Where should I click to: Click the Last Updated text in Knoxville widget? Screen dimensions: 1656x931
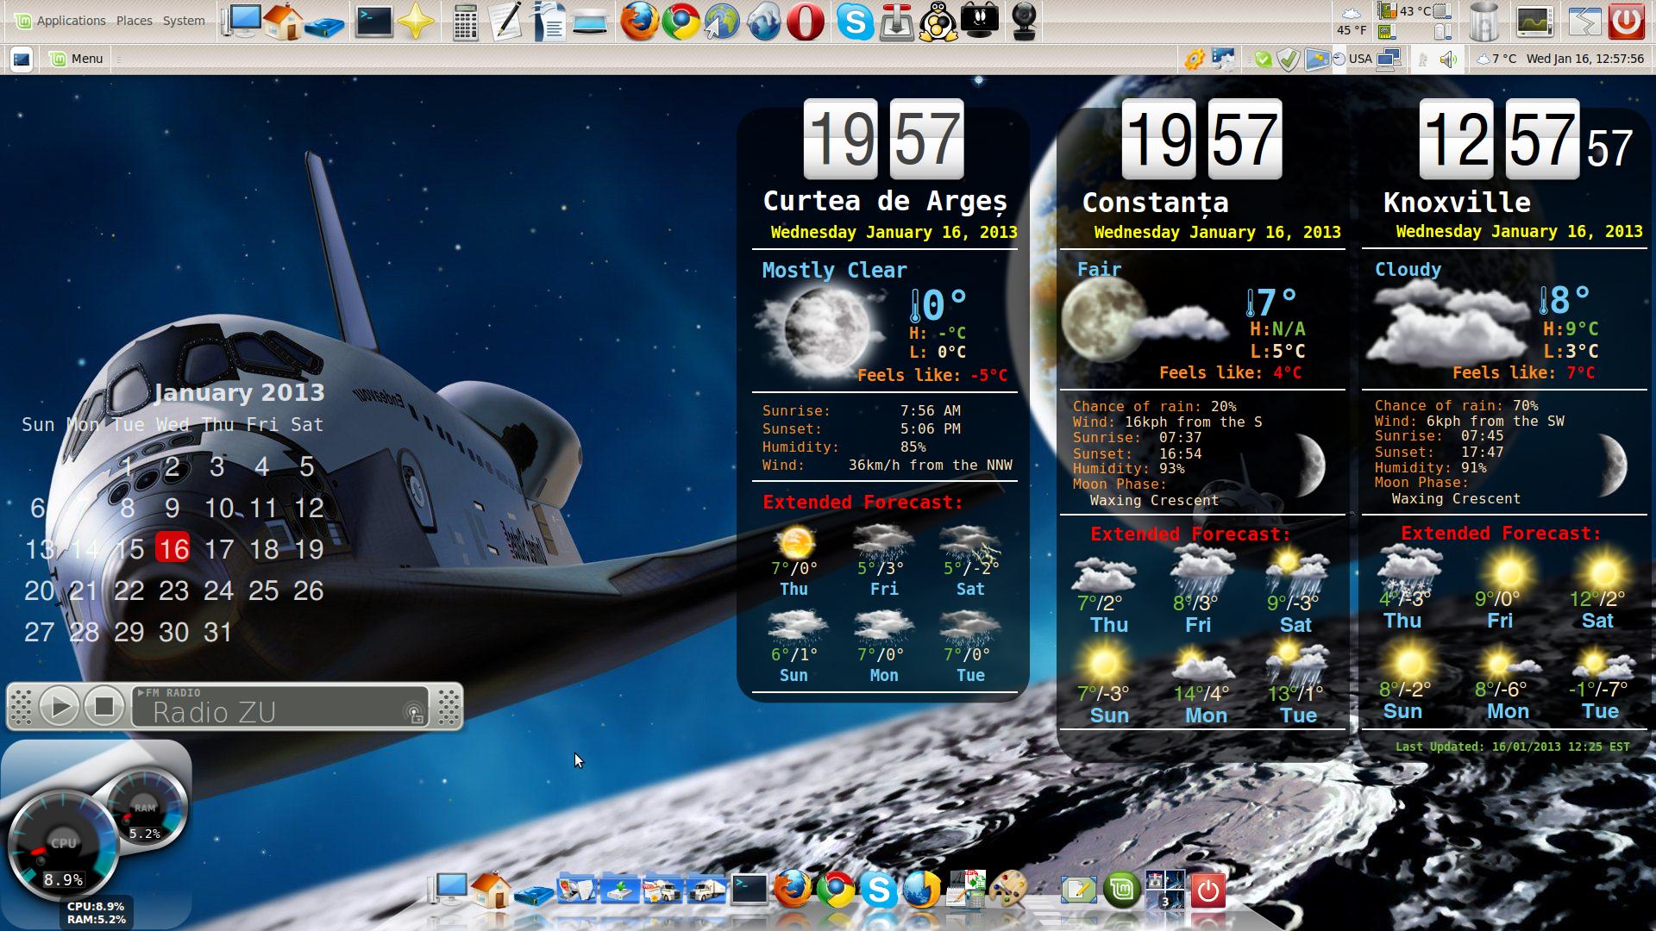(x=1513, y=747)
